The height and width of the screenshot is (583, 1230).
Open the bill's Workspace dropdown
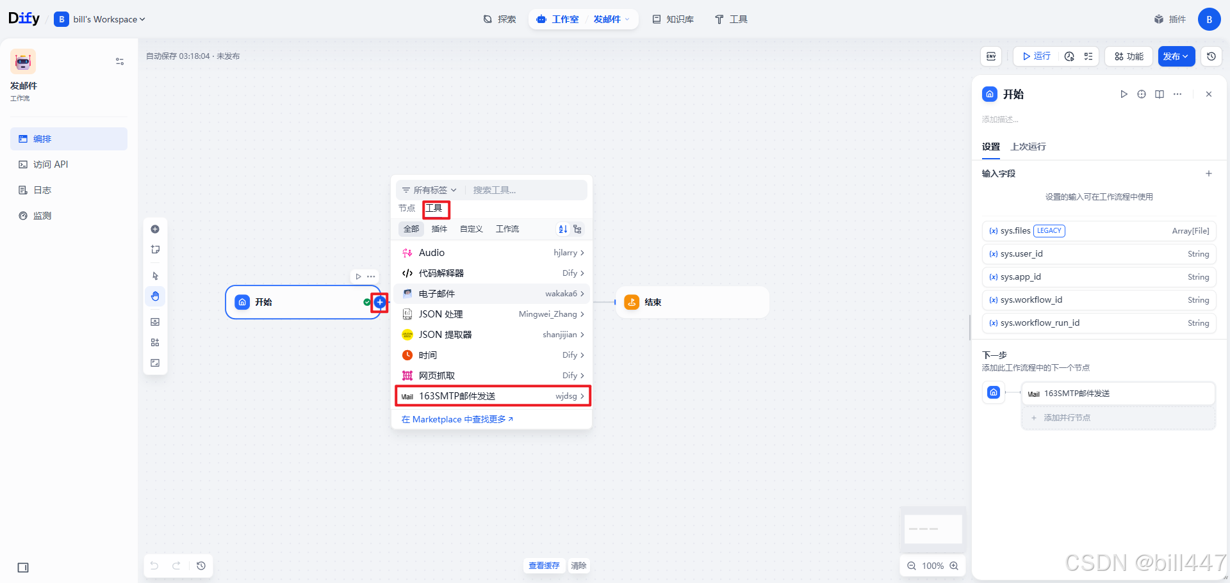[100, 19]
